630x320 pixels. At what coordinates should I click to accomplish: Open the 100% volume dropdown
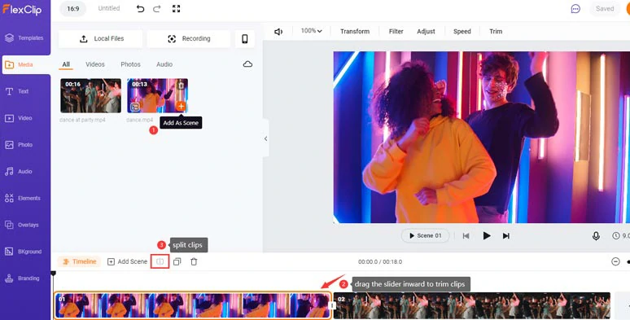point(312,31)
